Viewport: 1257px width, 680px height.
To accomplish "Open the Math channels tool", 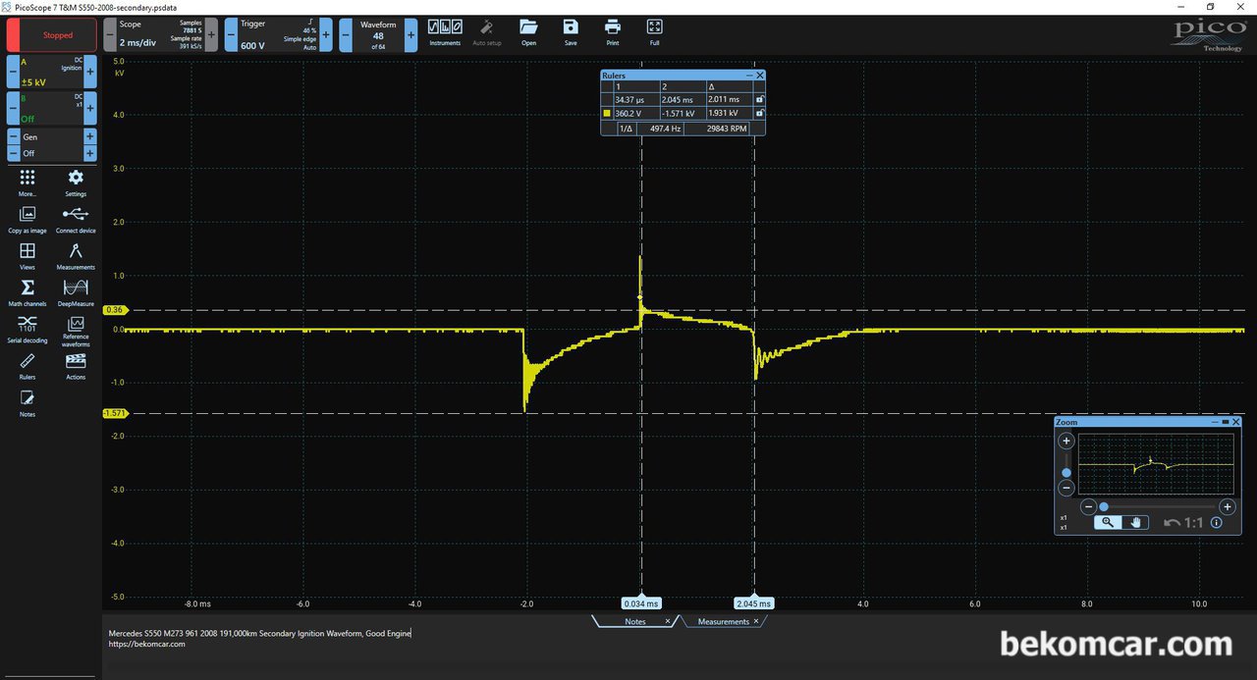I will point(27,290).
